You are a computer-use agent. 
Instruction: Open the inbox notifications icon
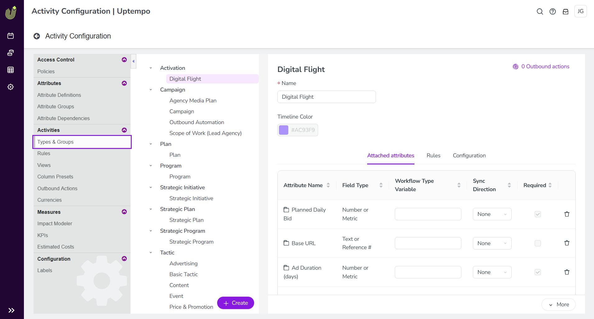point(566,11)
